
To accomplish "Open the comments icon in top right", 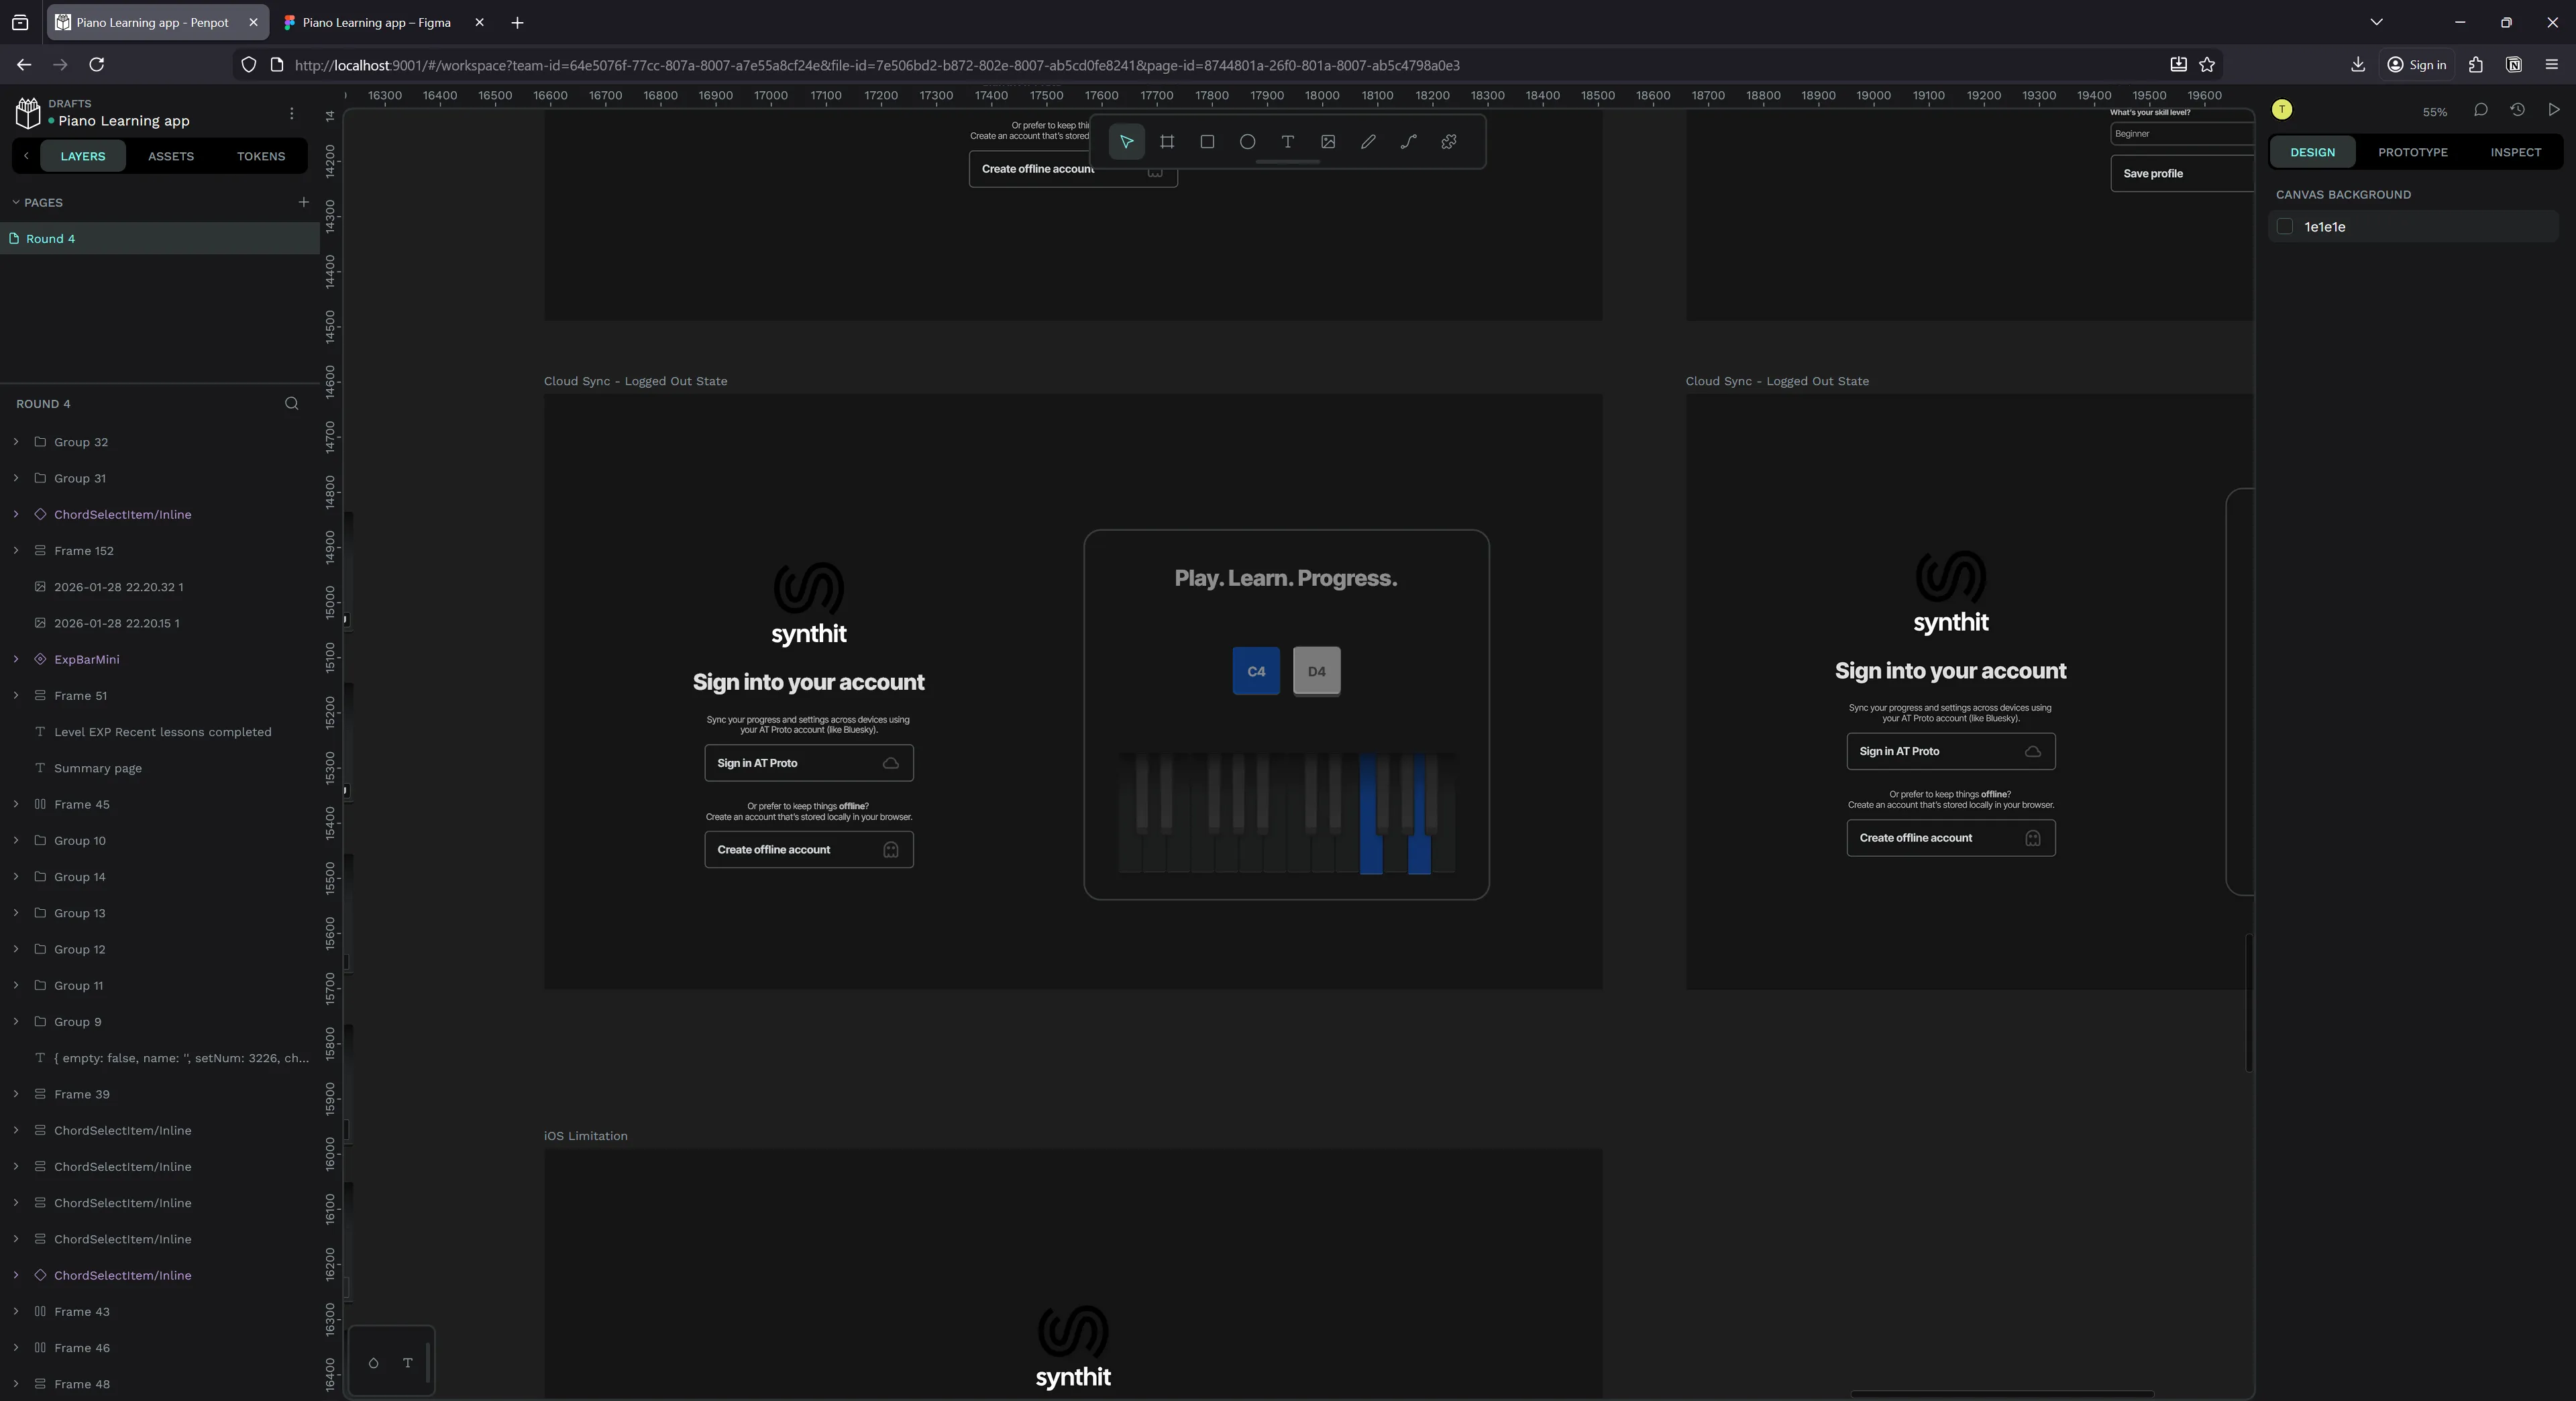I will click(2480, 110).
